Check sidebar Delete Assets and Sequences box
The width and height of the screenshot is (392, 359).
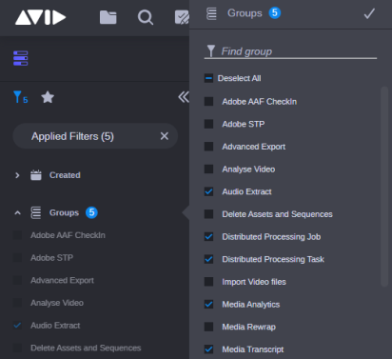(x=18, y=348)
